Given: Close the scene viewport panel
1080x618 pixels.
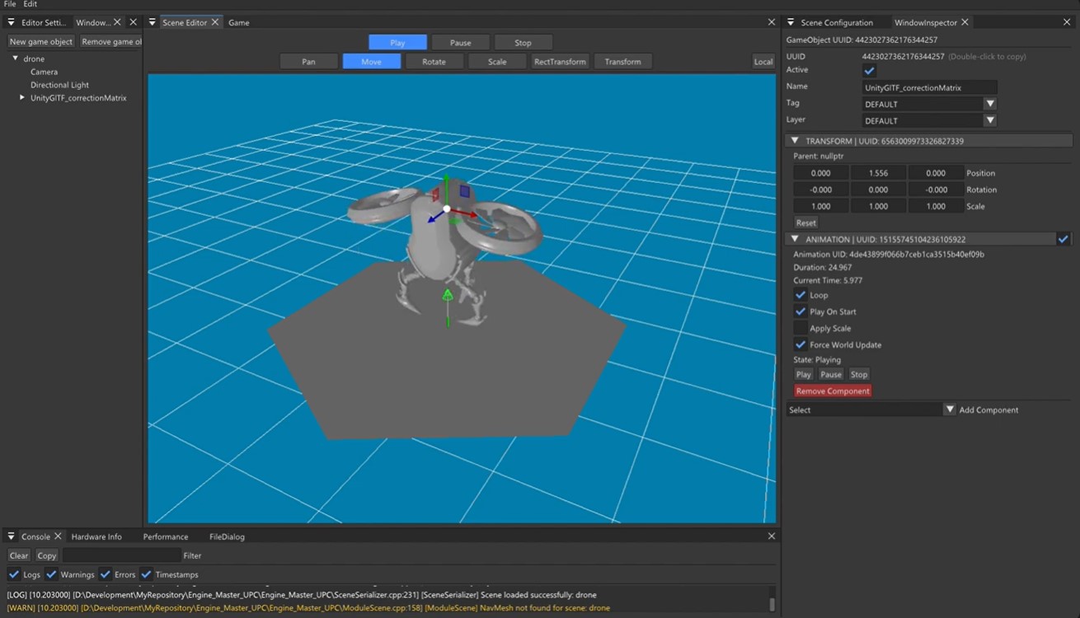Looking at the screenshot, I should point(772,22).
